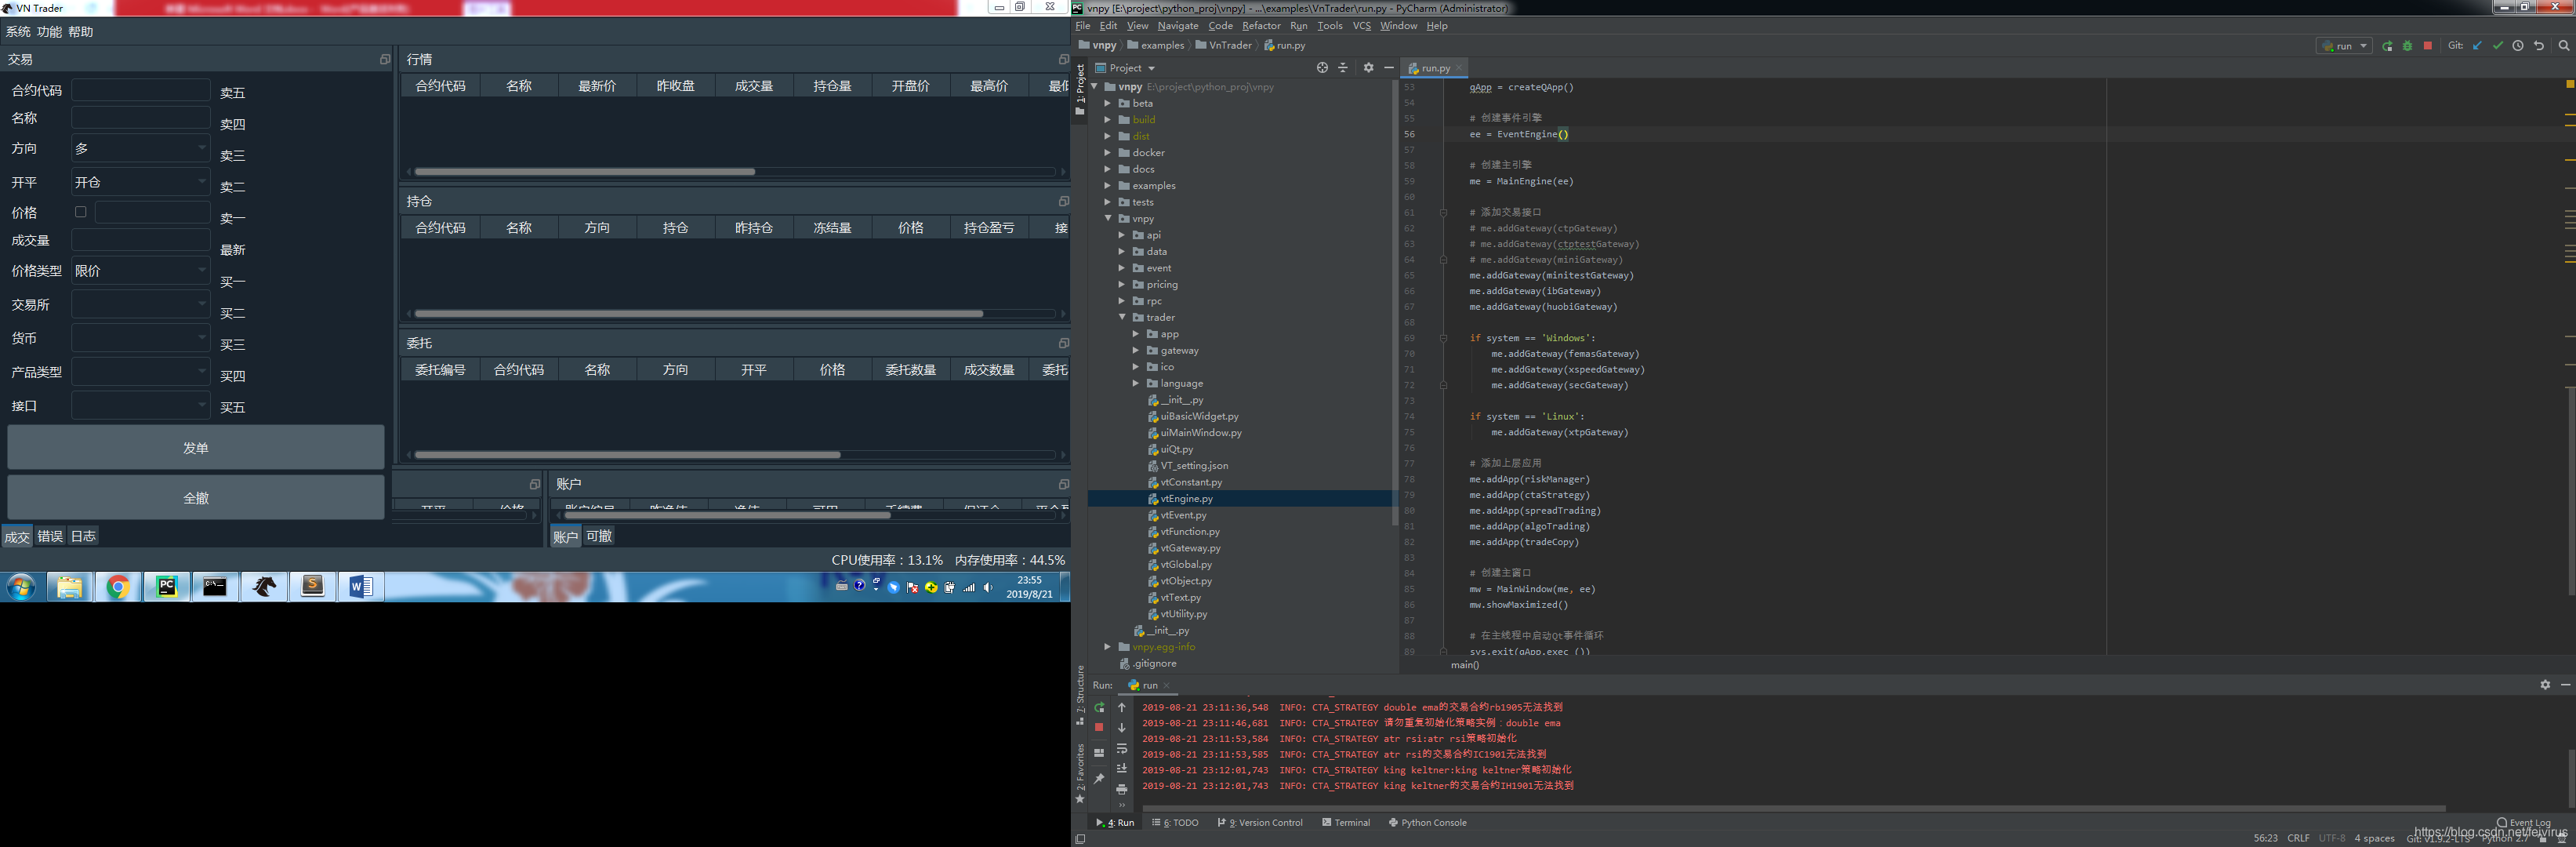The width and height of the screenshot is (2576, 847).
Task: Stop the process in the Run panel sidebar
Action: click(x=1099, y=728)
